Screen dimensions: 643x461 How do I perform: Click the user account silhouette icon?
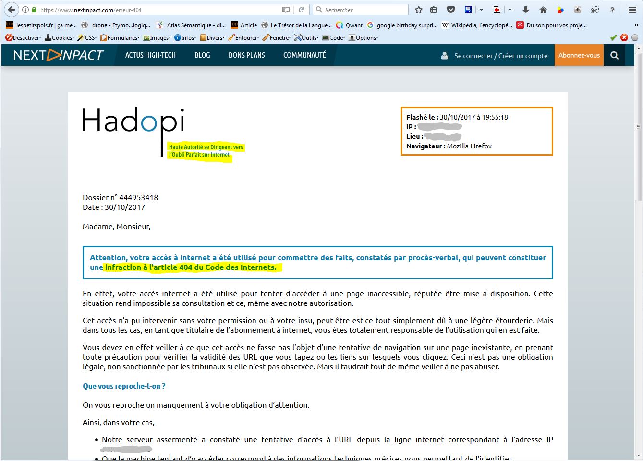click(445, 56)
